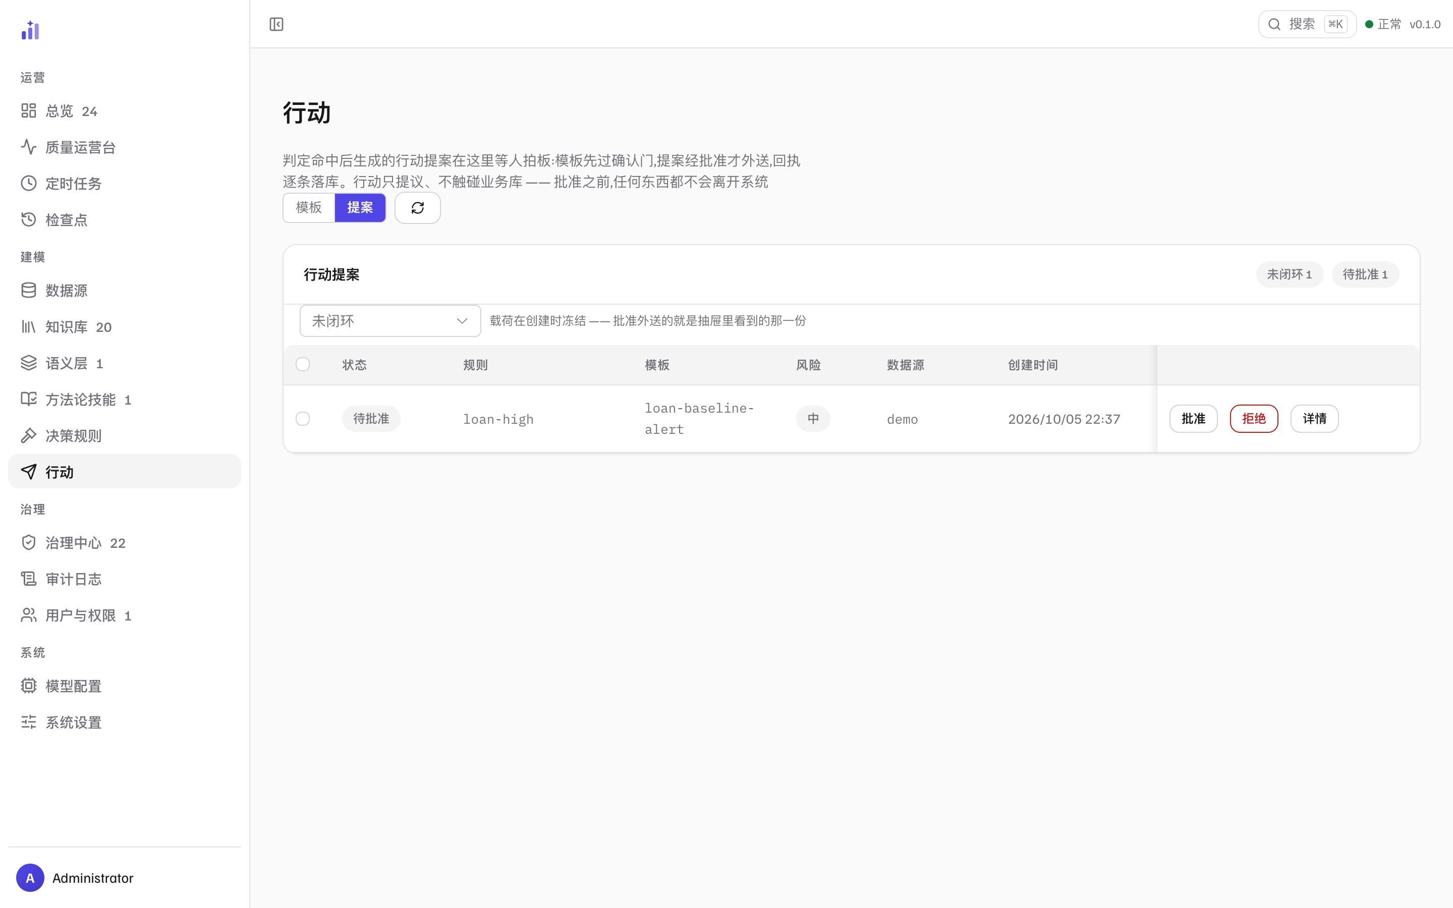
Task: Click the demo data source cell
Action: coord(903,419)
